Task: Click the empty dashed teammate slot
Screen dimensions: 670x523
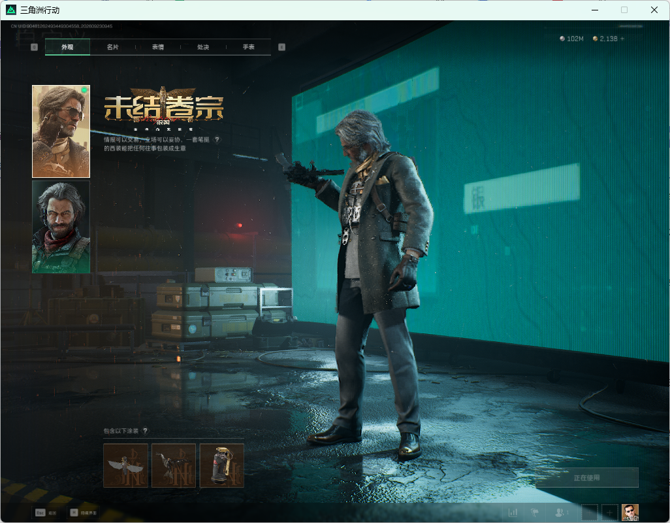Action: tap(589, 513)
